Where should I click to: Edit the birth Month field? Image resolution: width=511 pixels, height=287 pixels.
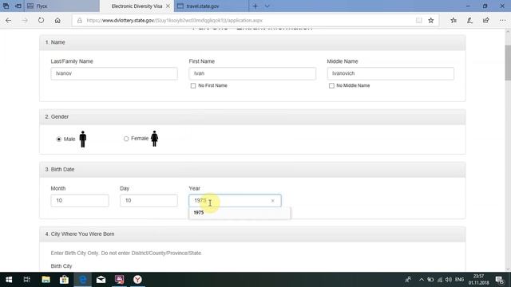(x=80, y=200)
